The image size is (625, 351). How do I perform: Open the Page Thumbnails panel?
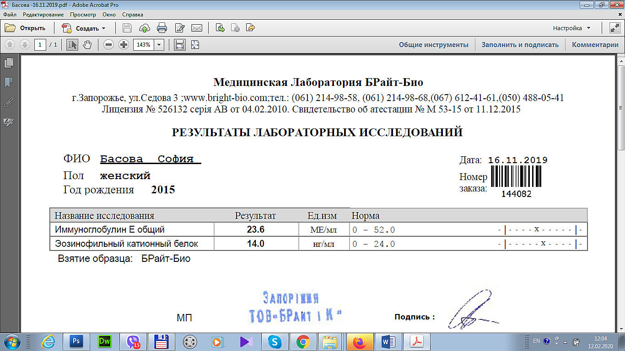(x=8, y=63)
